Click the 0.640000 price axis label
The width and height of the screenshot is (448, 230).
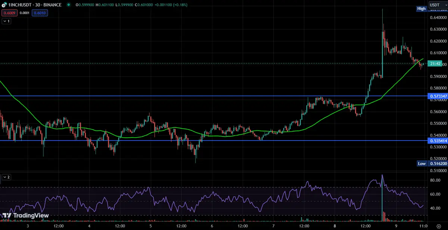438,17
